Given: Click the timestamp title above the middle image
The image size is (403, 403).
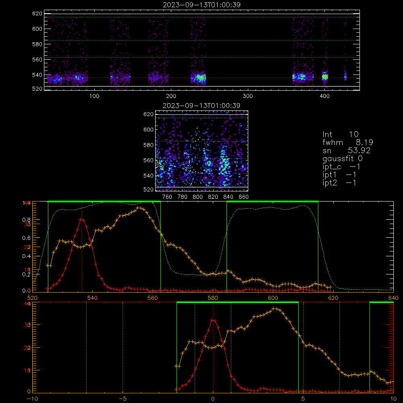Looking at the screenshot, I should (x=201, y=106).
